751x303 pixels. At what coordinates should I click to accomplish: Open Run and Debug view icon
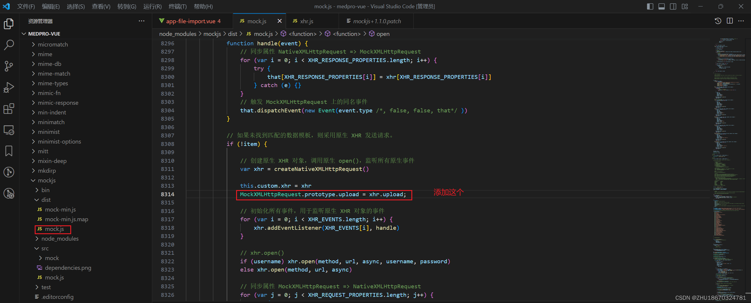pyautogui.click(x=9, y=87)
